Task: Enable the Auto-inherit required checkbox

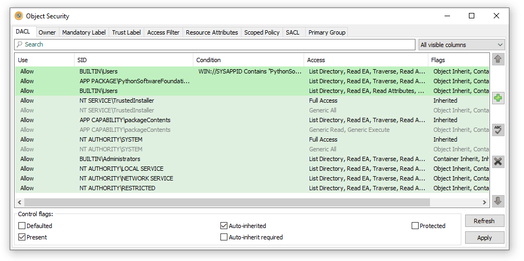Action: (x=224, y=237)
